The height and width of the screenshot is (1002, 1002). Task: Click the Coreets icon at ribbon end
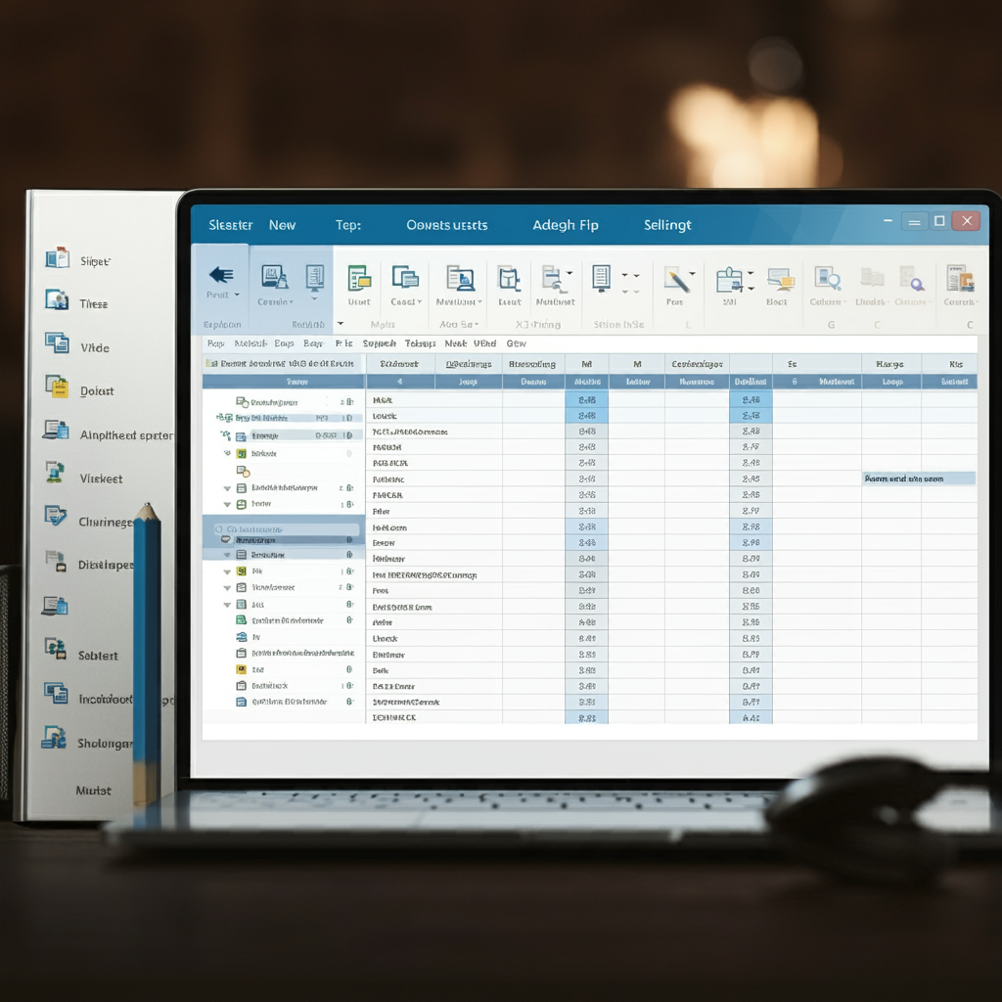click(960, 279)
